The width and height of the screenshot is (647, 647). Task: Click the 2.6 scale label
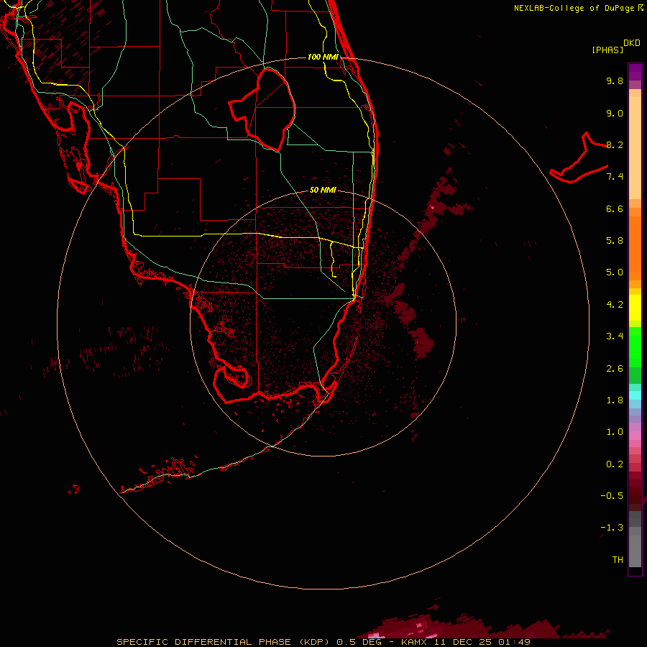(615, 369)
